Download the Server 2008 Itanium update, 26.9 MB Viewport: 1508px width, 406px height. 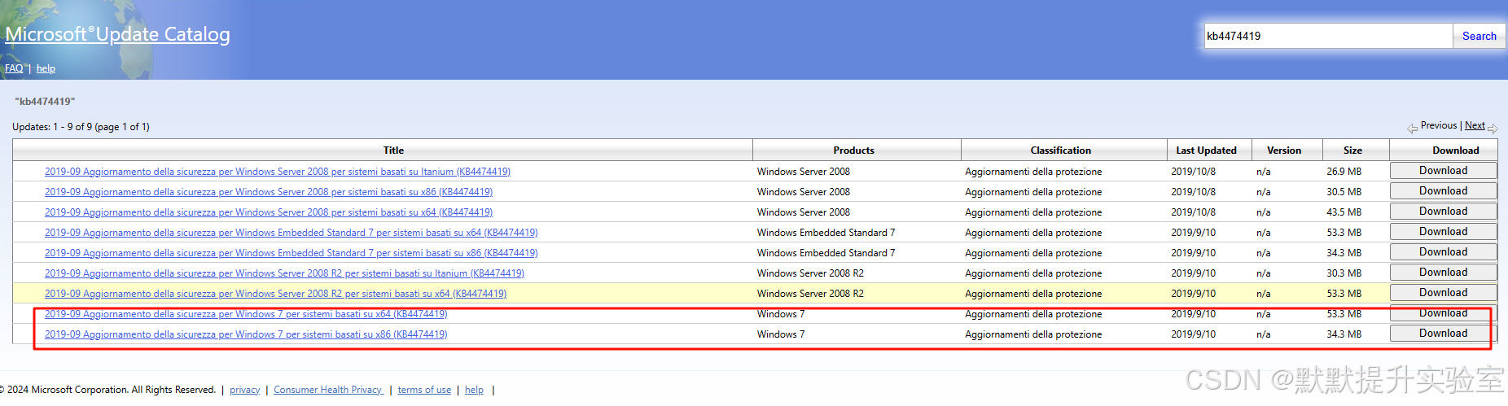click(1443, 171)
